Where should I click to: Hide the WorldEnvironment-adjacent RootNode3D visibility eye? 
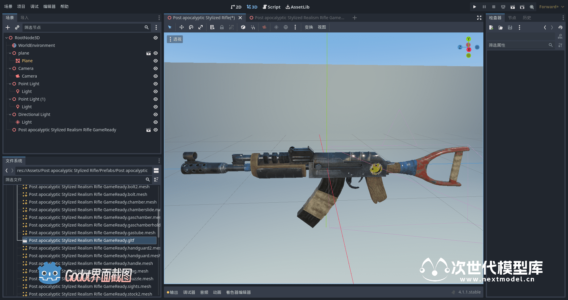point(156,38)
